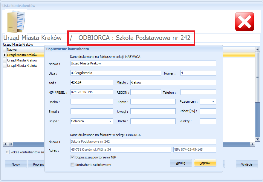Click the NABYWCA Nazwa field with Urząd Miasta Kraków
263x182 pixels.
(x=143, y=64)
